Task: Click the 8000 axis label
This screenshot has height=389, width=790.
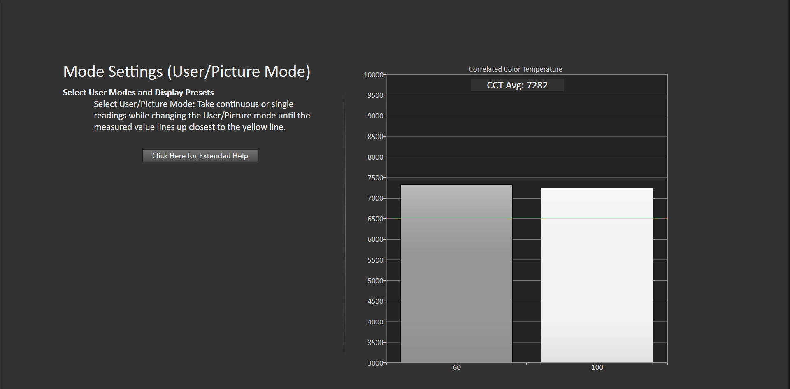Action: (375, 157)
